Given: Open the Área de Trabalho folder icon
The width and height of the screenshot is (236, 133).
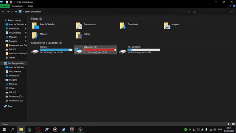Looking at the screenshot, I should (35, 26).
